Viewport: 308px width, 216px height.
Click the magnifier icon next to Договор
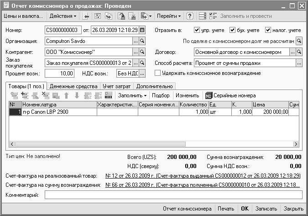coord(299,52)
